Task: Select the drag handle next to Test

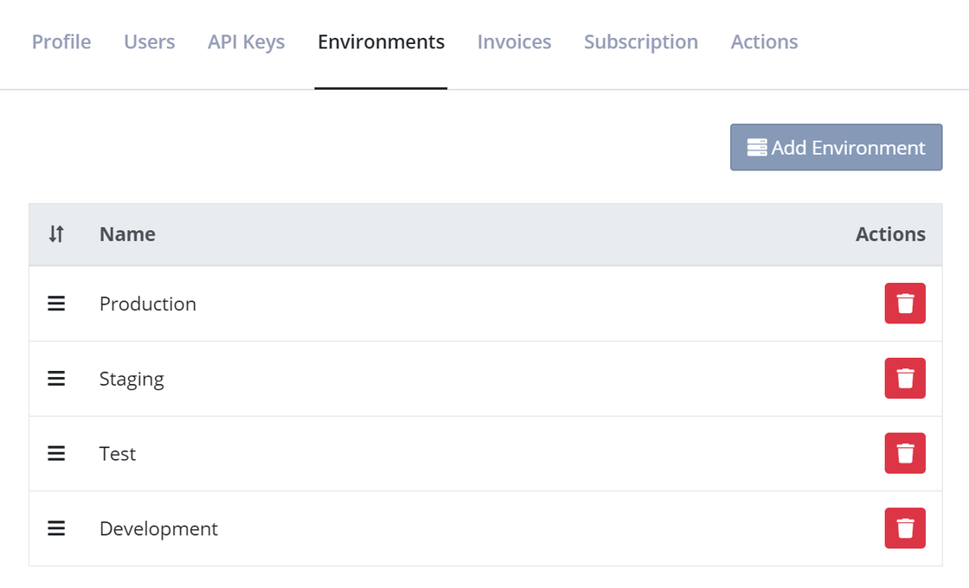Action: [x=56, y=453]
